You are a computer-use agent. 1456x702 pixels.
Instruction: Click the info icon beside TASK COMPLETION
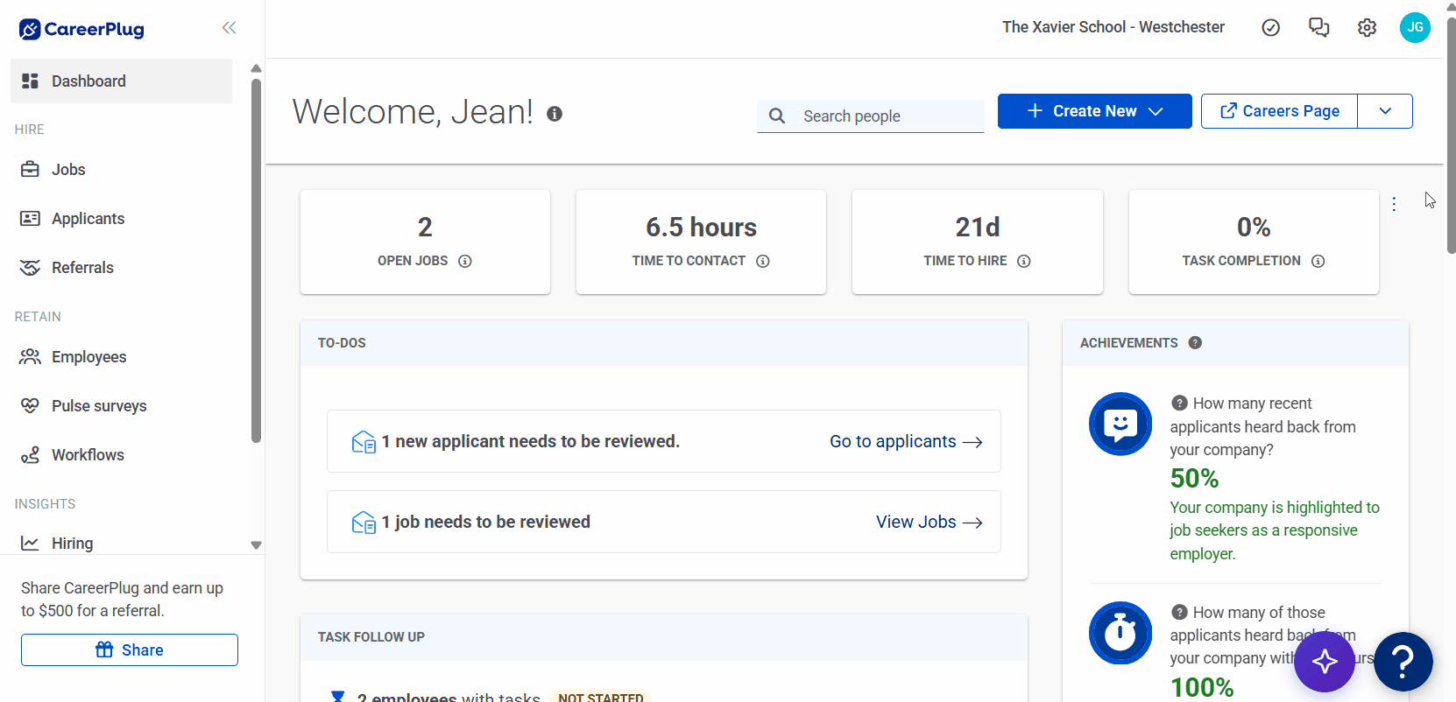tap(1318, 261)
